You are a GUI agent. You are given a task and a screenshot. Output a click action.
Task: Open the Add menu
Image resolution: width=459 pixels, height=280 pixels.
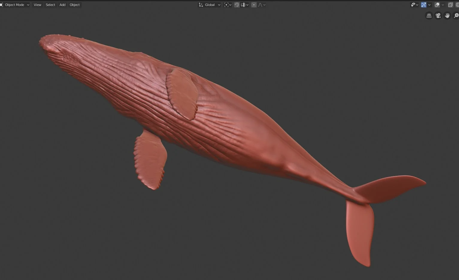62,4
